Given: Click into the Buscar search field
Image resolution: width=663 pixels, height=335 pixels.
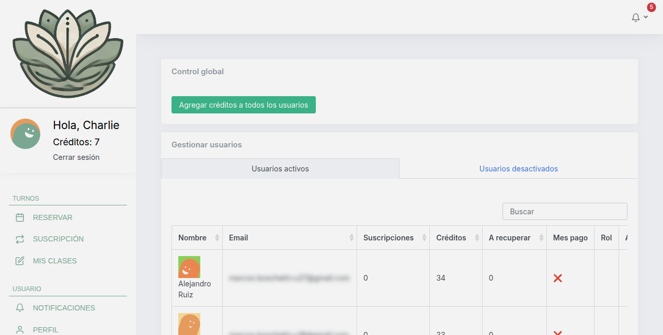Looking at the screenshot, I should tap(565, 212).
